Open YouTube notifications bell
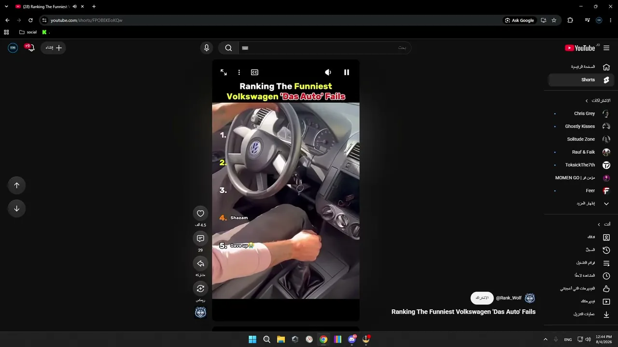Image resolution: width=618 pixels, height=347 pixels. click(30, 48)
